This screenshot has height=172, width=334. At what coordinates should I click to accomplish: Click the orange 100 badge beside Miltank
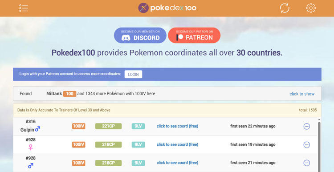click(69, 94)
